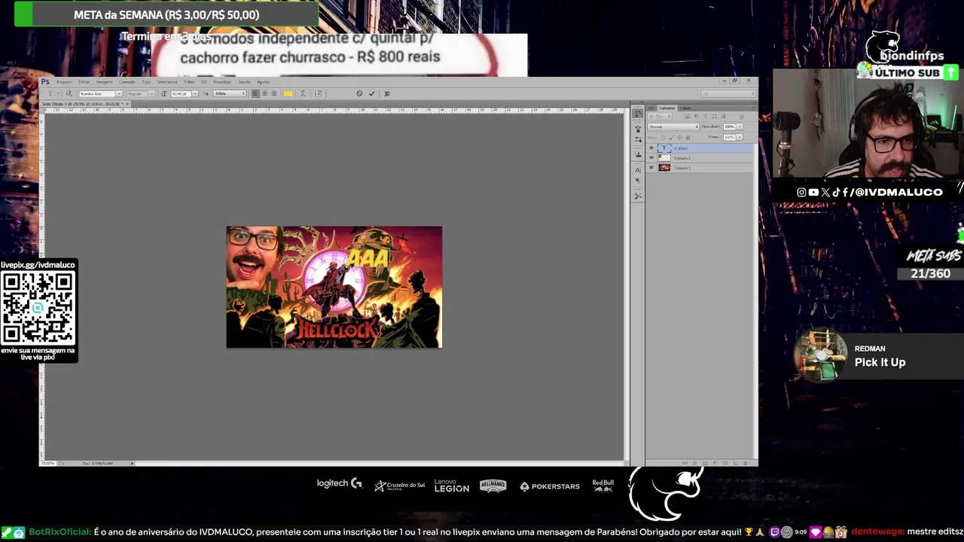Lock layer position icon
This screenshot has height=542, width=964.
[x=680, y=138]
